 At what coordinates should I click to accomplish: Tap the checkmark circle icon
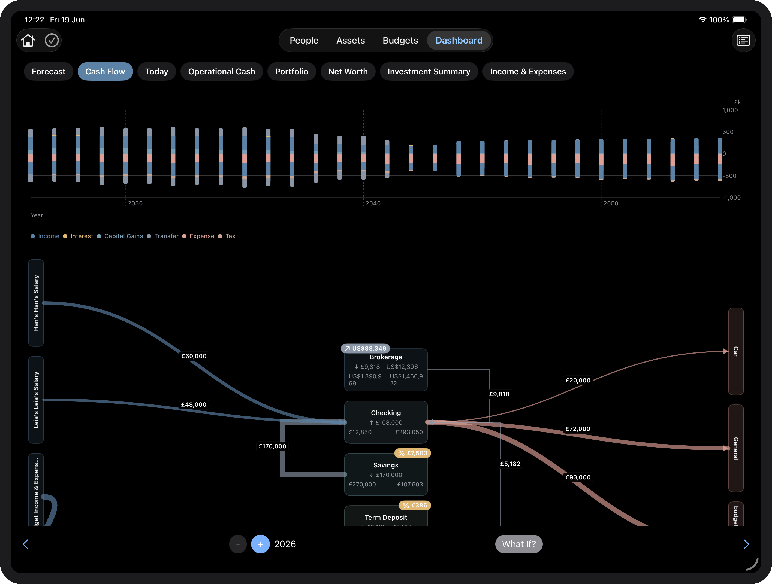click(52, 40)
